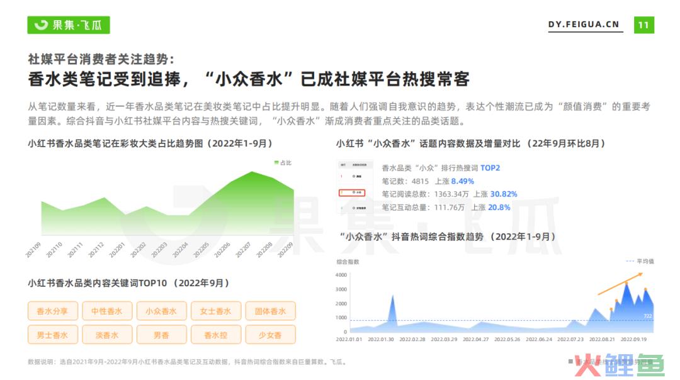
Task: Click the 1000 y-axis value
Action: click(341, 318)
